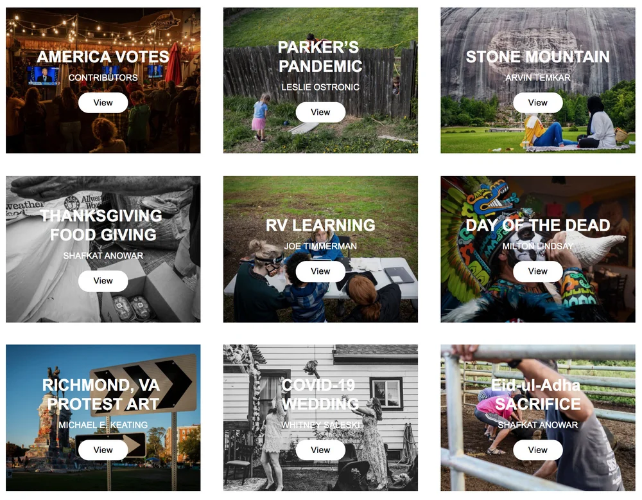This screenshot has width=642, height=500.
Task: Click View button under RV Learning
Action: click(320, 271)
